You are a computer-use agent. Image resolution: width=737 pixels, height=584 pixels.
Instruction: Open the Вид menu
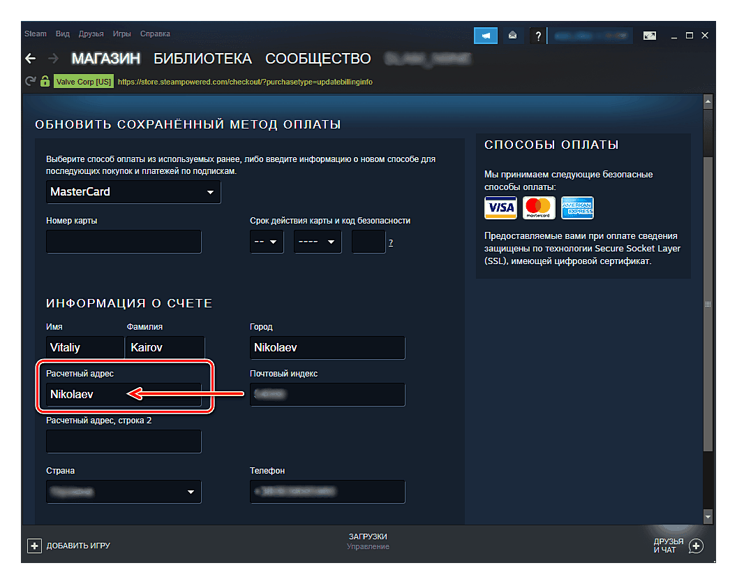(63, 34)
